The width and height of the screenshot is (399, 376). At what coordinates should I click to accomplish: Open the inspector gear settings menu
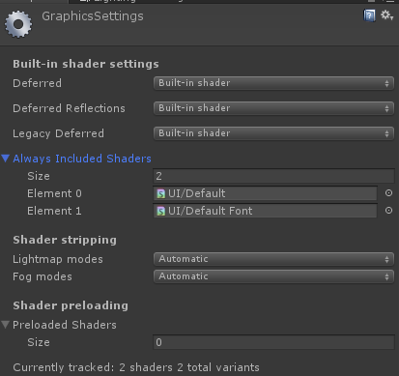click(386, 15)
